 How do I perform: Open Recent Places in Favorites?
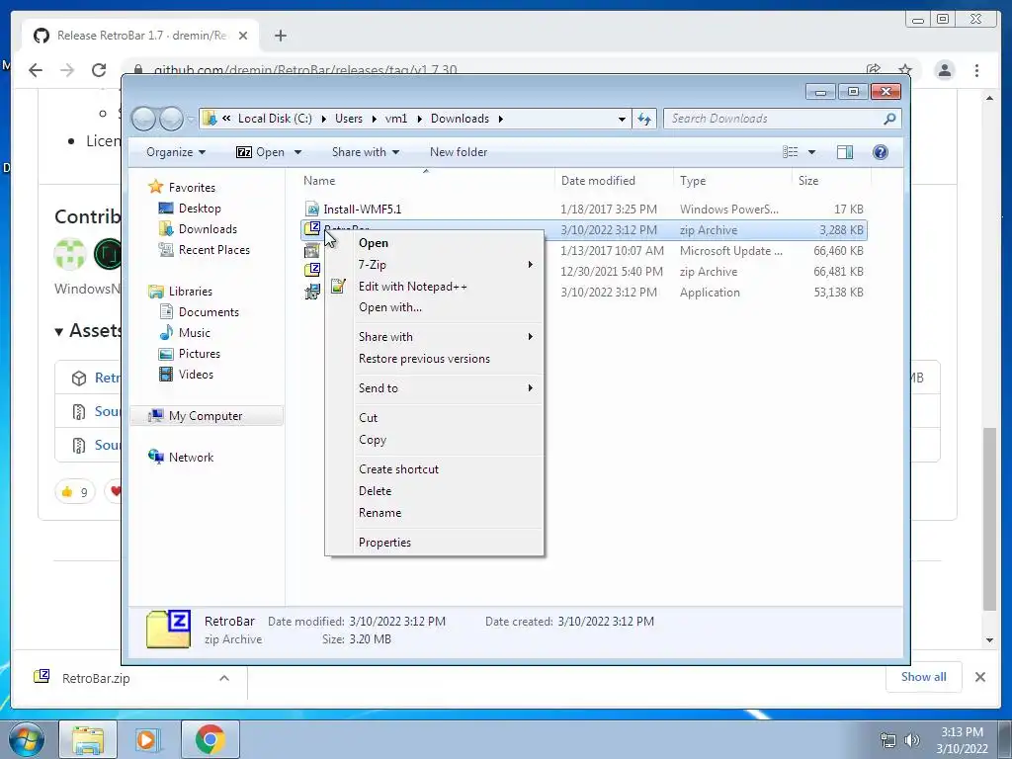pos(213,250)
